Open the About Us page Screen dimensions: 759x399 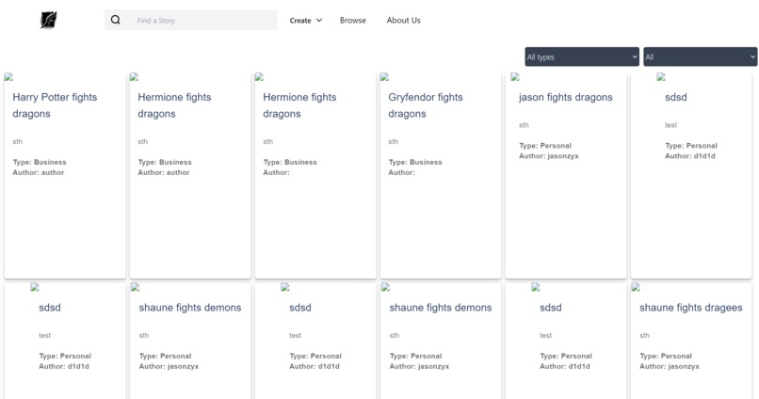coord(404,21)
